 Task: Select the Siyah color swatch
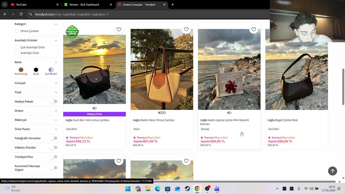pyautogui.click(x=36, y=70)
